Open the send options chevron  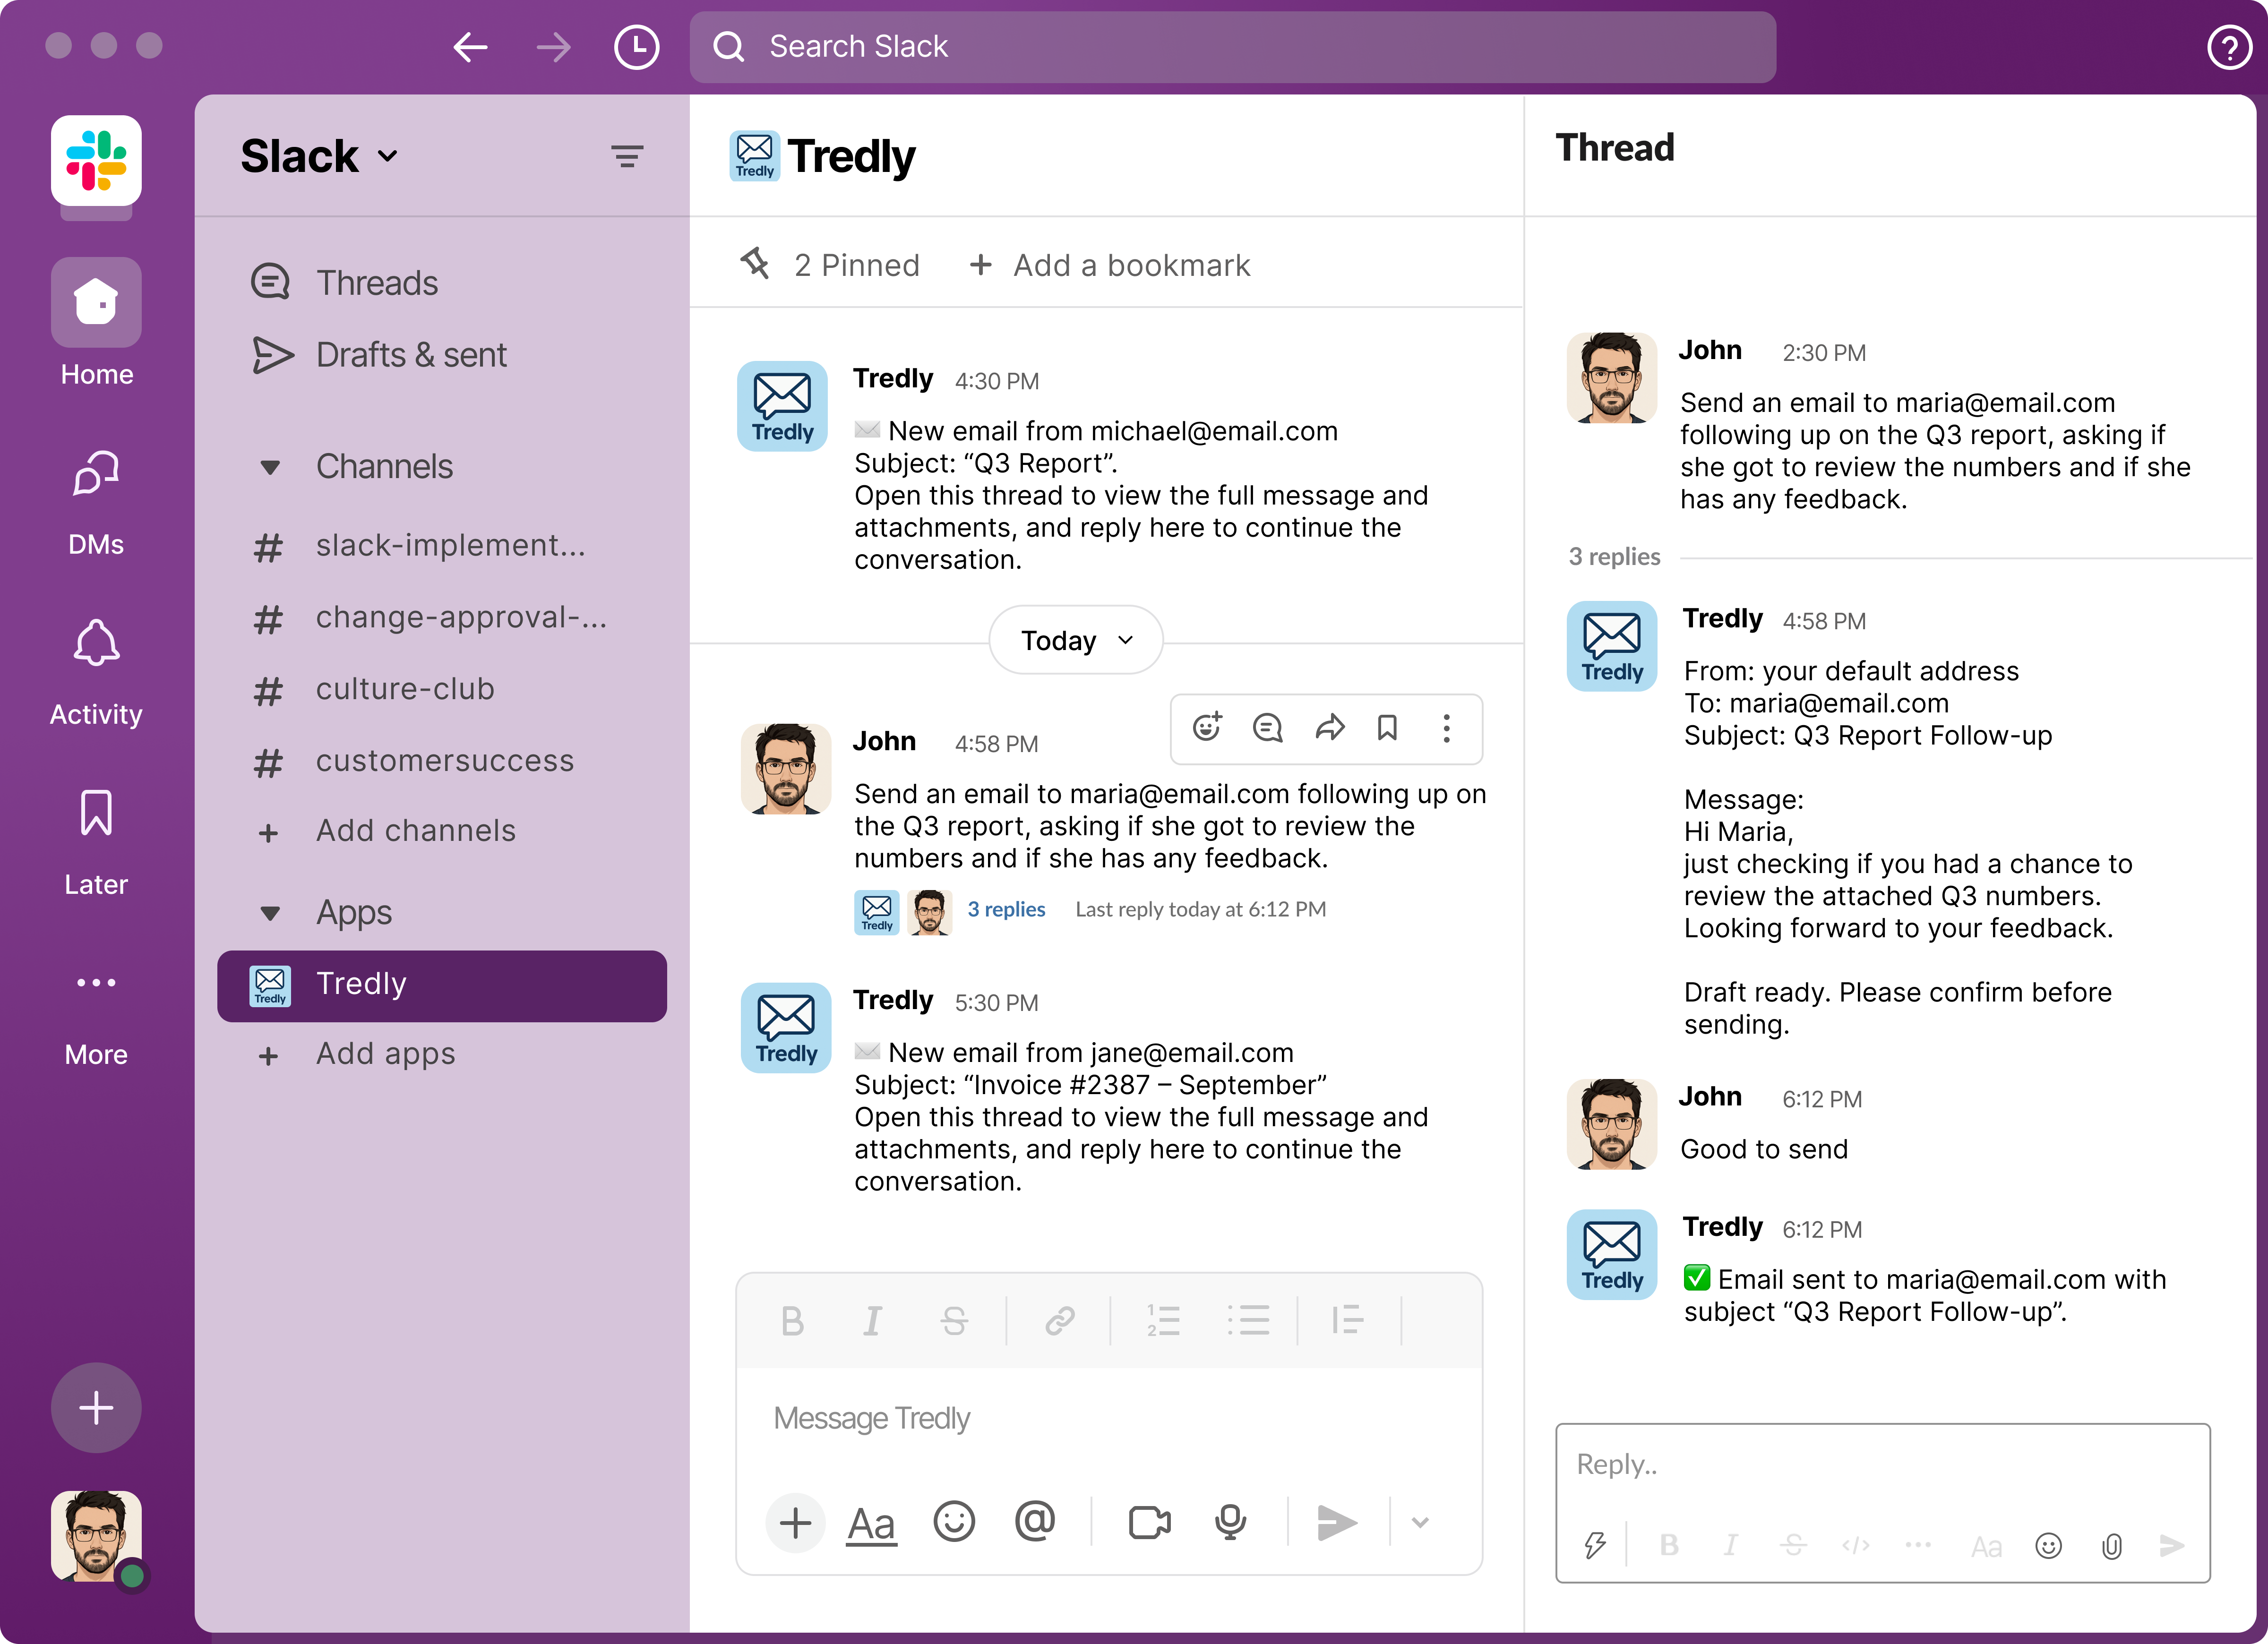pos(1420,1523)
